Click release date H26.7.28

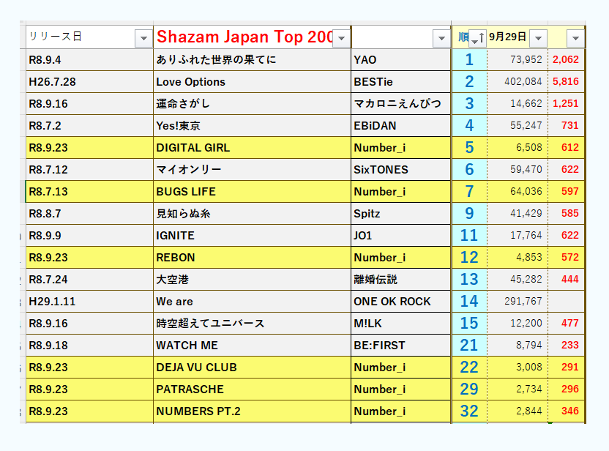(90, 81)
